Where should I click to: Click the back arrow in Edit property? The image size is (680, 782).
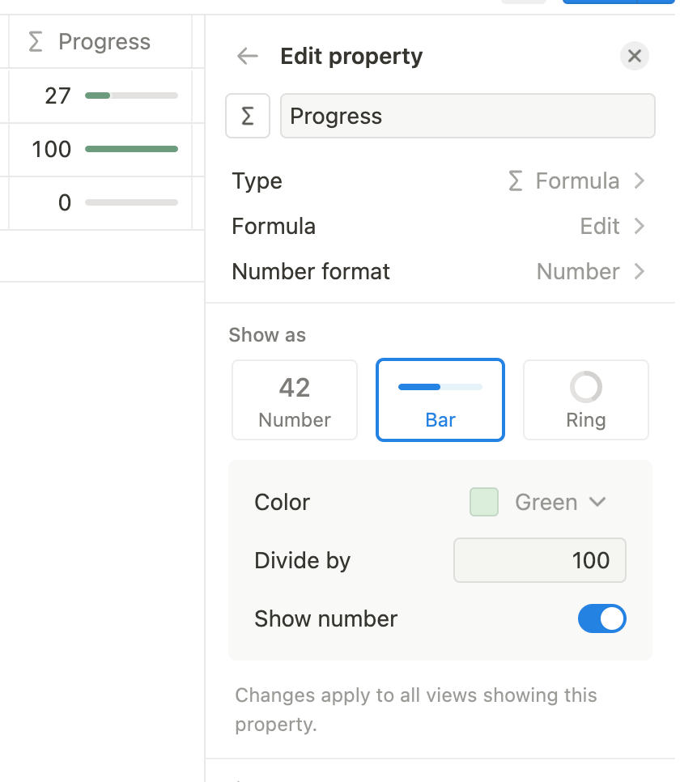tap(247, 56)
